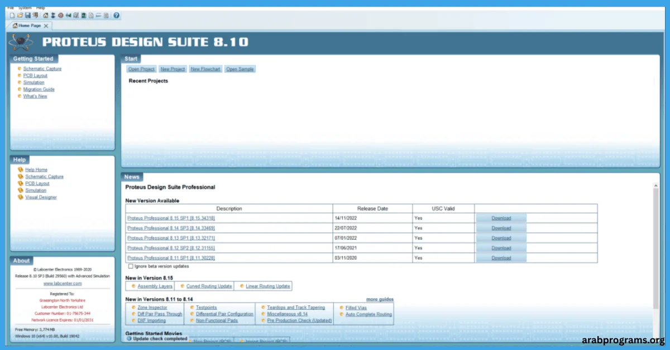Visit www.labcenter.com link in About
Screen dimensions: 670x350
pos(63,283)
